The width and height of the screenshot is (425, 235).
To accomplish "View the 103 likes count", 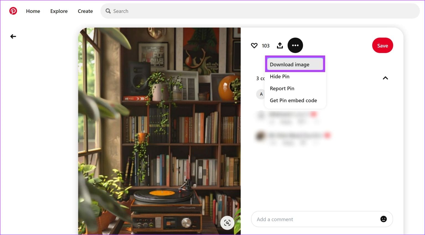I will [x=265, y=46].
